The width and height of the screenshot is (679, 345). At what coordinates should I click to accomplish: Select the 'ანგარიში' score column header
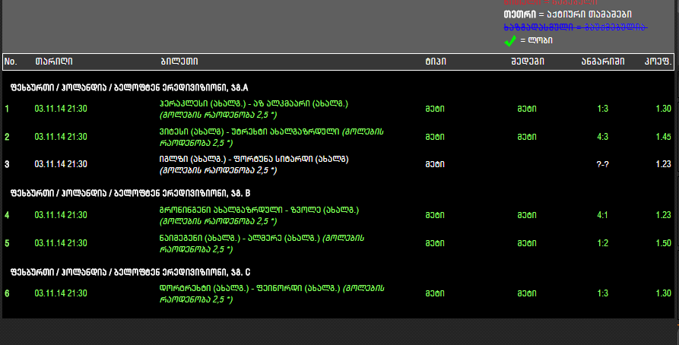tap(603, 62)
